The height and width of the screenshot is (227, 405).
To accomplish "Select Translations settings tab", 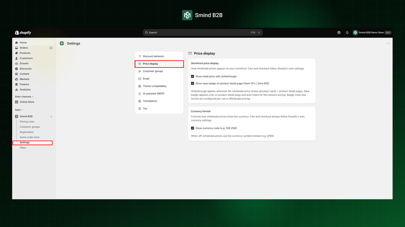I will pos(159,101).
